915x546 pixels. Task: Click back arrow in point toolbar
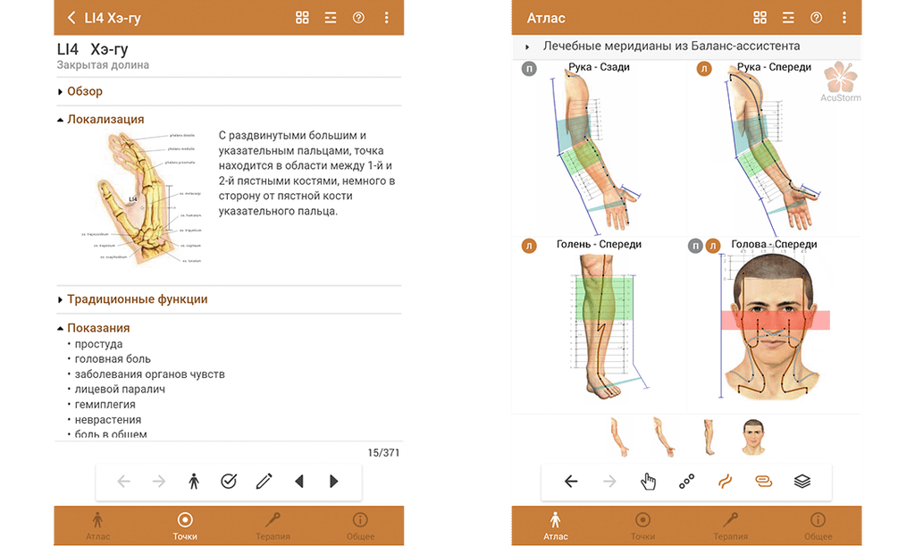pyautogui.click(x=123, y=482)
